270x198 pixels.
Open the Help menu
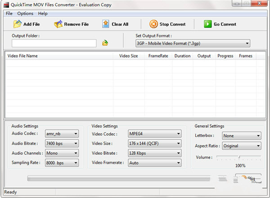click(x=43, y=13)
